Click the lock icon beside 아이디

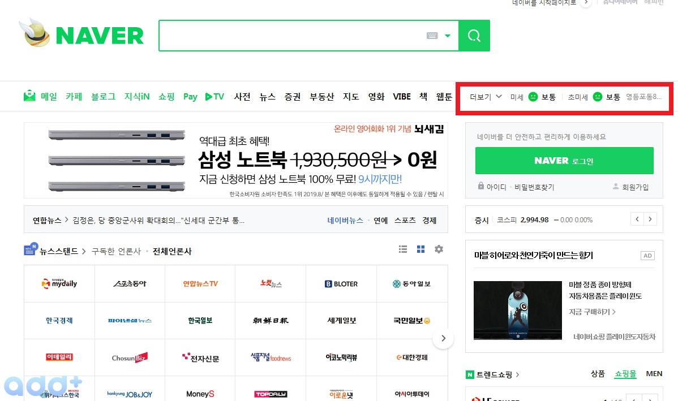(481, 186)
